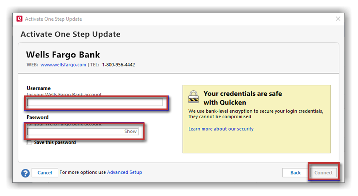This screenshot has height=196, width=358.
Task: Open the blue question mark help icon
Action: tap(25, 173)
